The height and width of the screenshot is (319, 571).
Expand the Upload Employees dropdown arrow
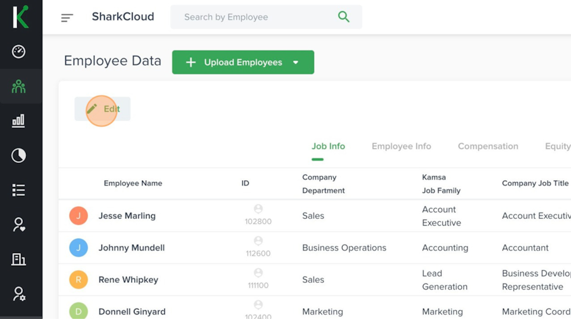pos(296,63)
